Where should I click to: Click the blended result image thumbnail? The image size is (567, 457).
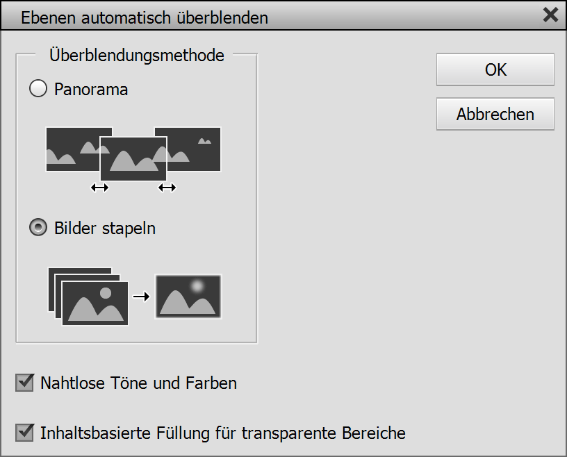coord(188,297)
